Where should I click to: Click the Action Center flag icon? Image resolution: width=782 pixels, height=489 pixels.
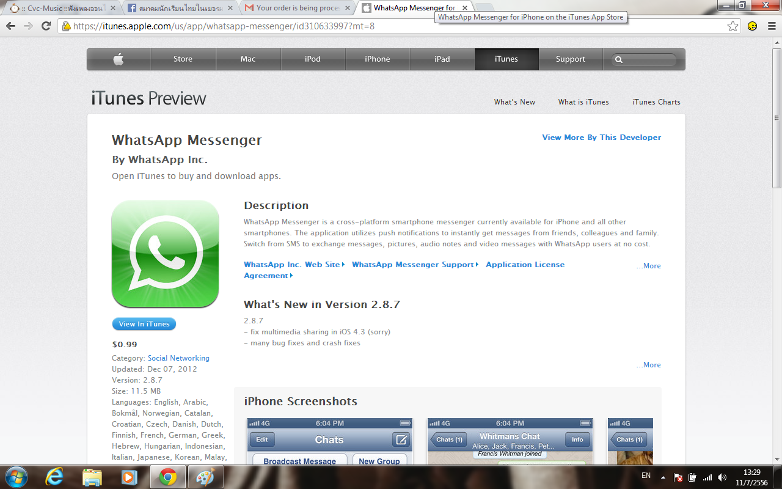coord(678,477)
